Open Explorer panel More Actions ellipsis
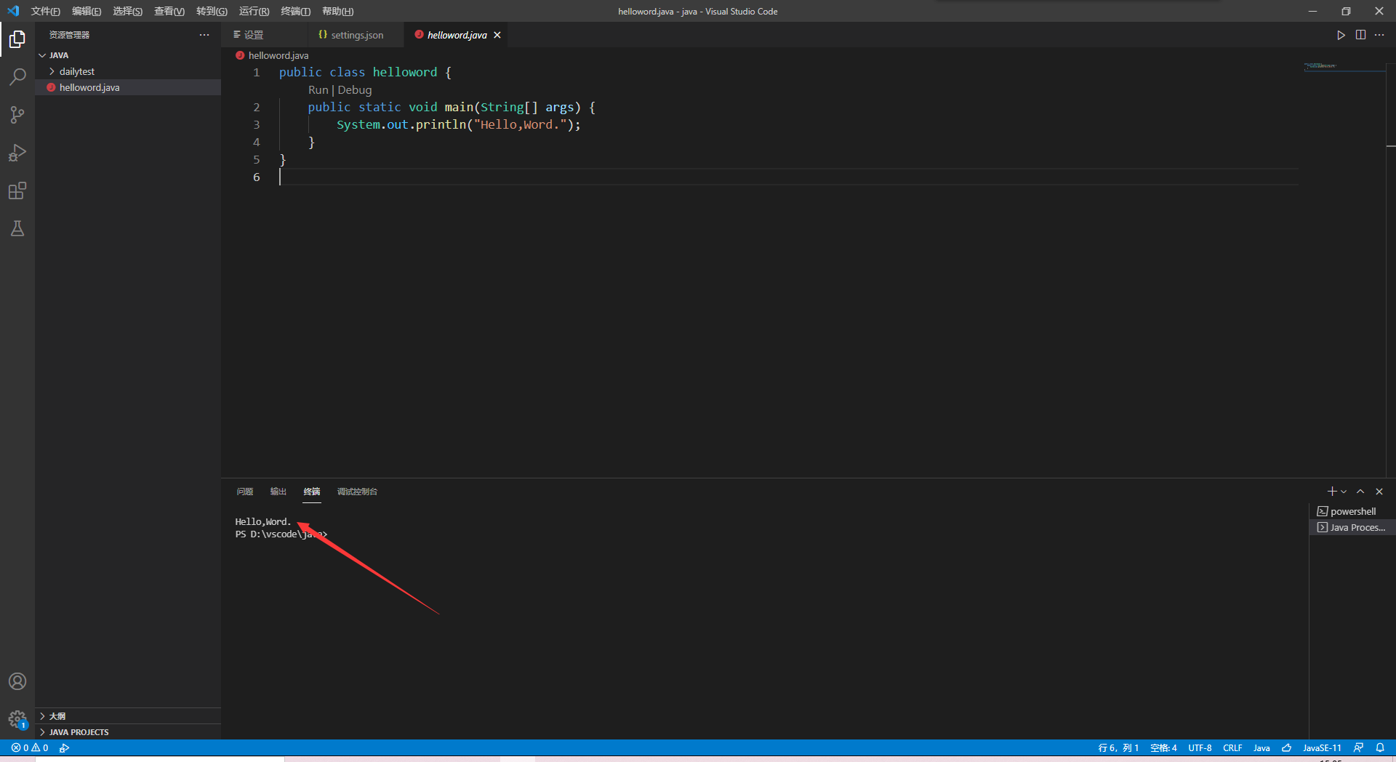The height and width of the screenshot is (762, 1396). [x=204, y=35]
